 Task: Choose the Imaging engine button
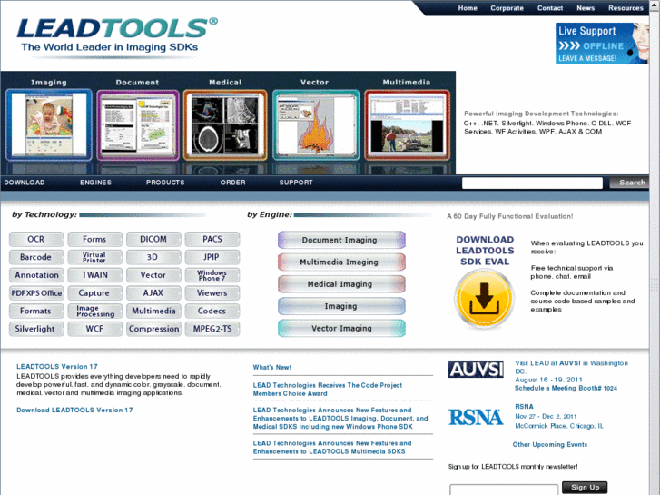[x=341, y=306]
